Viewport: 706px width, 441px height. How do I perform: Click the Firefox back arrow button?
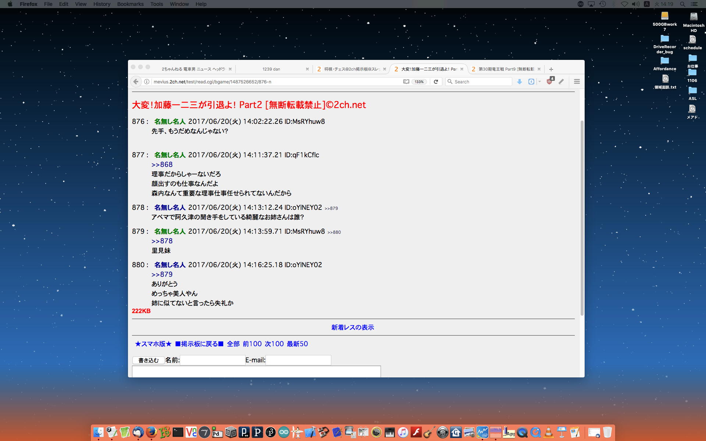[136, 82]
